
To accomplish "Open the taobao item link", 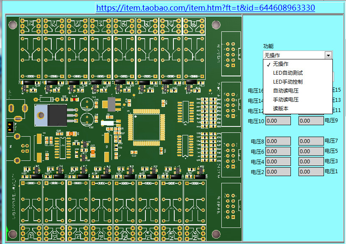I will [205, 8].
